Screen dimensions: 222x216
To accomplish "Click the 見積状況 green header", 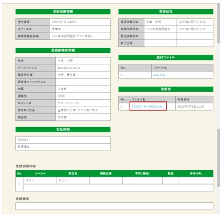I will tap(166, 11).
